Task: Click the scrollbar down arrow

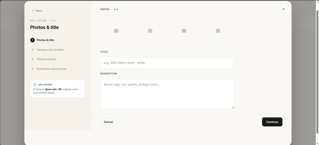Action: (317, 143)
